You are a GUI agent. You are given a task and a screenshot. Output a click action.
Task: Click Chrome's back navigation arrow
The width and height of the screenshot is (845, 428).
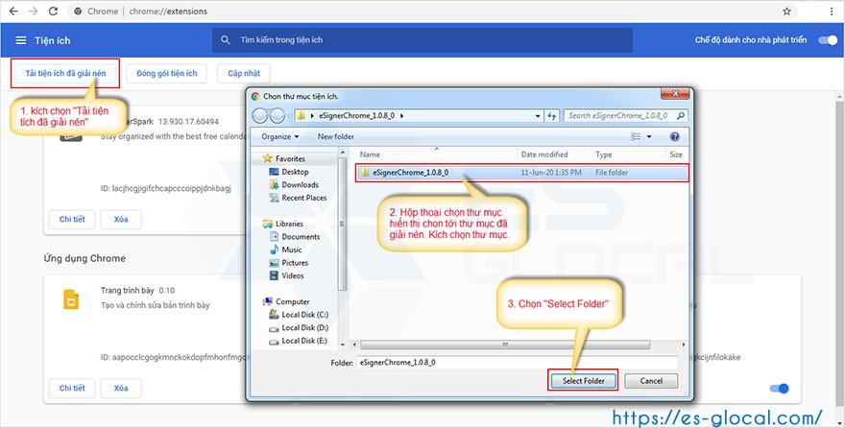point(13,11)
